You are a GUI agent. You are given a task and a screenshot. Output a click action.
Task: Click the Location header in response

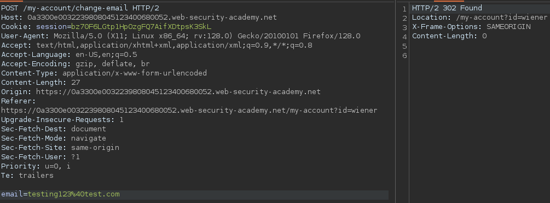(479, 17)
